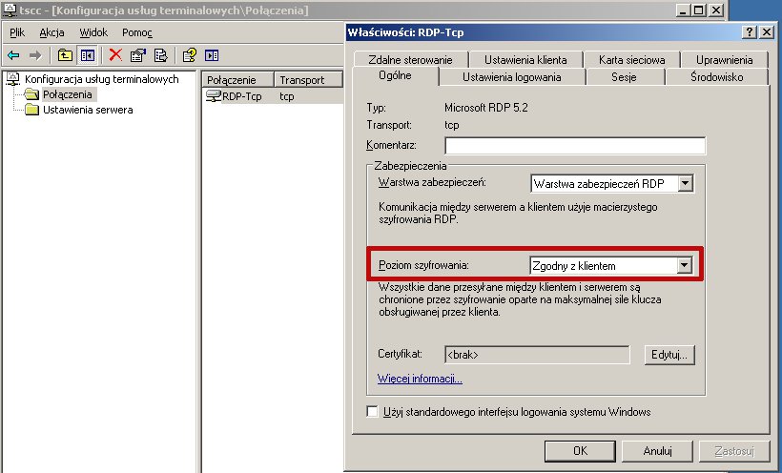The image size is (782, 473).
Task: Click the dialog's question mark help button
Action: pyautogui.click(x=749, y=32)
